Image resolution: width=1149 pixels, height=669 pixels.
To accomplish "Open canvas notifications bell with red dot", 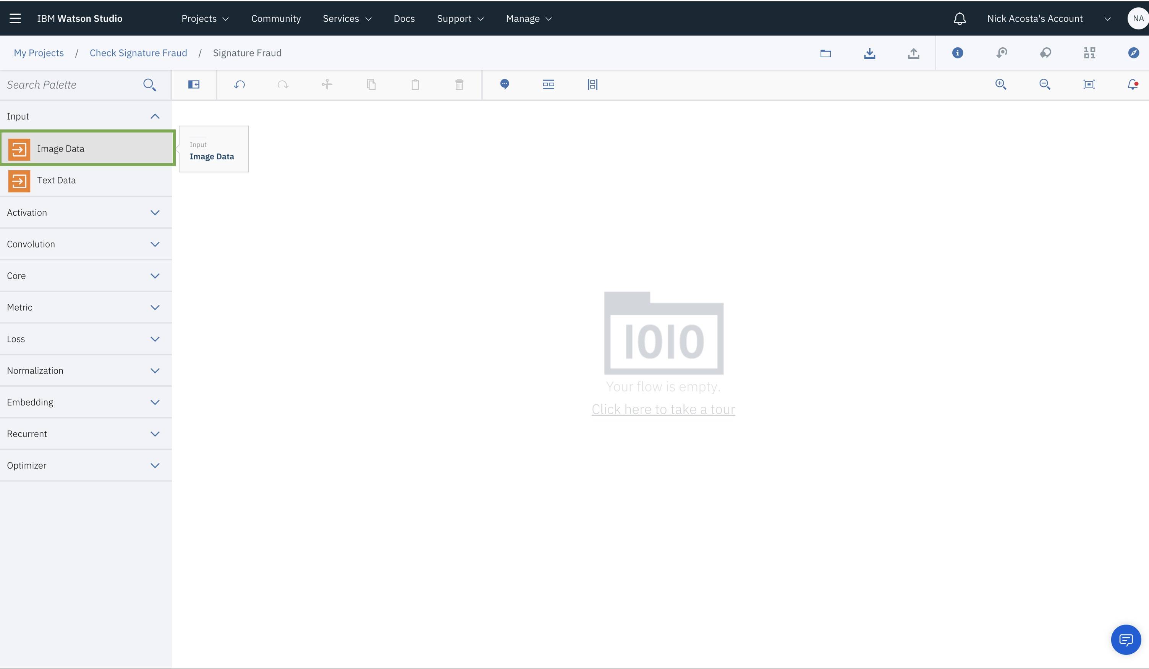I will coord(1133,84).
